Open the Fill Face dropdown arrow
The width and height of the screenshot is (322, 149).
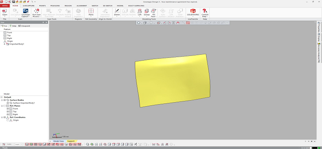click(156, 16)
